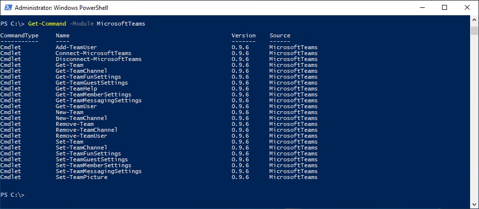The width and height of the screenshot is (479, 209).
Task: Click the Name column header
Action: [x=63, y=35]
